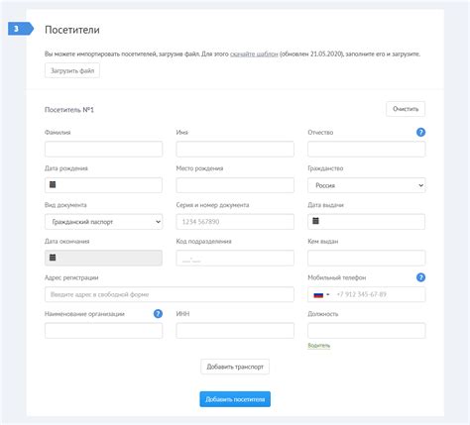Click the help icon next to Наименование организации

pos(158,314)
